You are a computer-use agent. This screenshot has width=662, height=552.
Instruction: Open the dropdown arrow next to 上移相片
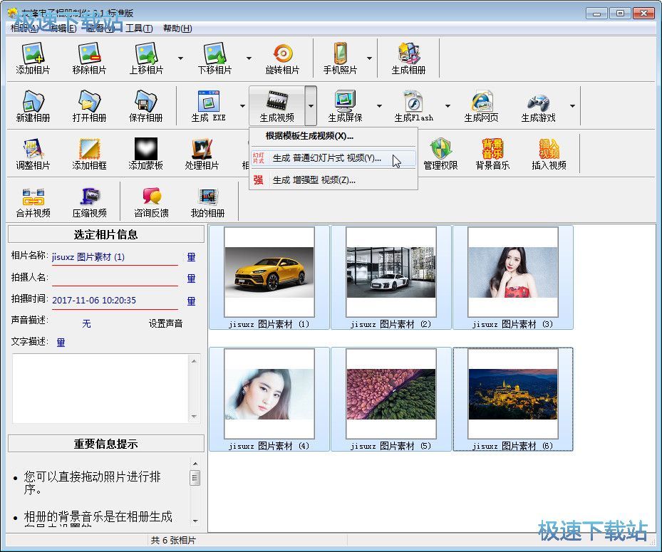pyautogui.click(x=180, y=58)
